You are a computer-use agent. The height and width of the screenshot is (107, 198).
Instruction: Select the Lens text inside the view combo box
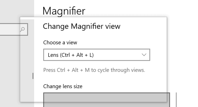pyautogui.click(x=53, y=55)
